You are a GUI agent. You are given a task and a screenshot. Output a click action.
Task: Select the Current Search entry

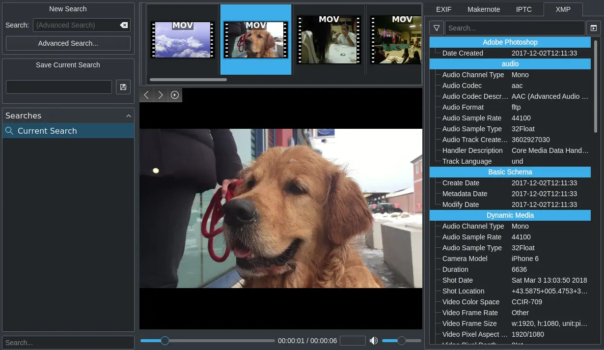tap(48, 131)
